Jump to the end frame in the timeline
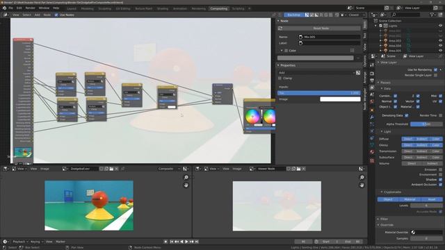Image resolution: width=445 pixels, height=250 pixels. pyautogui.click(x=197, y=242)
